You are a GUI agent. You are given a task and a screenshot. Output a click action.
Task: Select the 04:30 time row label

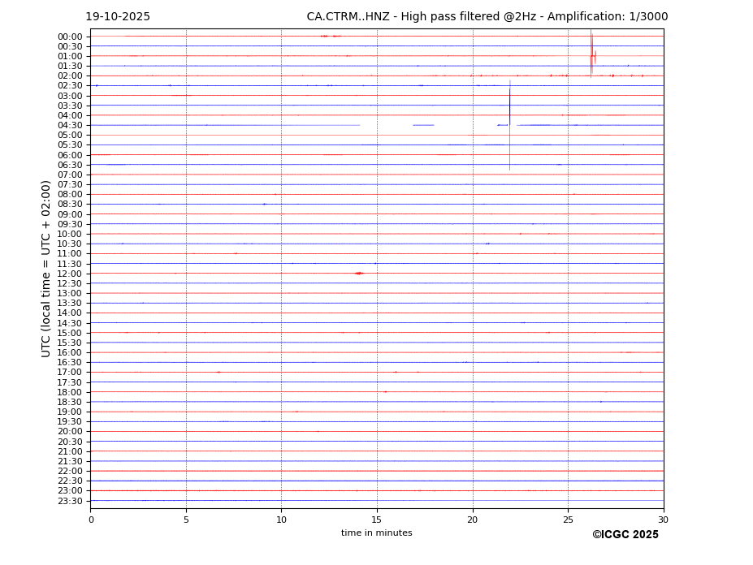[x=70, y=126]
